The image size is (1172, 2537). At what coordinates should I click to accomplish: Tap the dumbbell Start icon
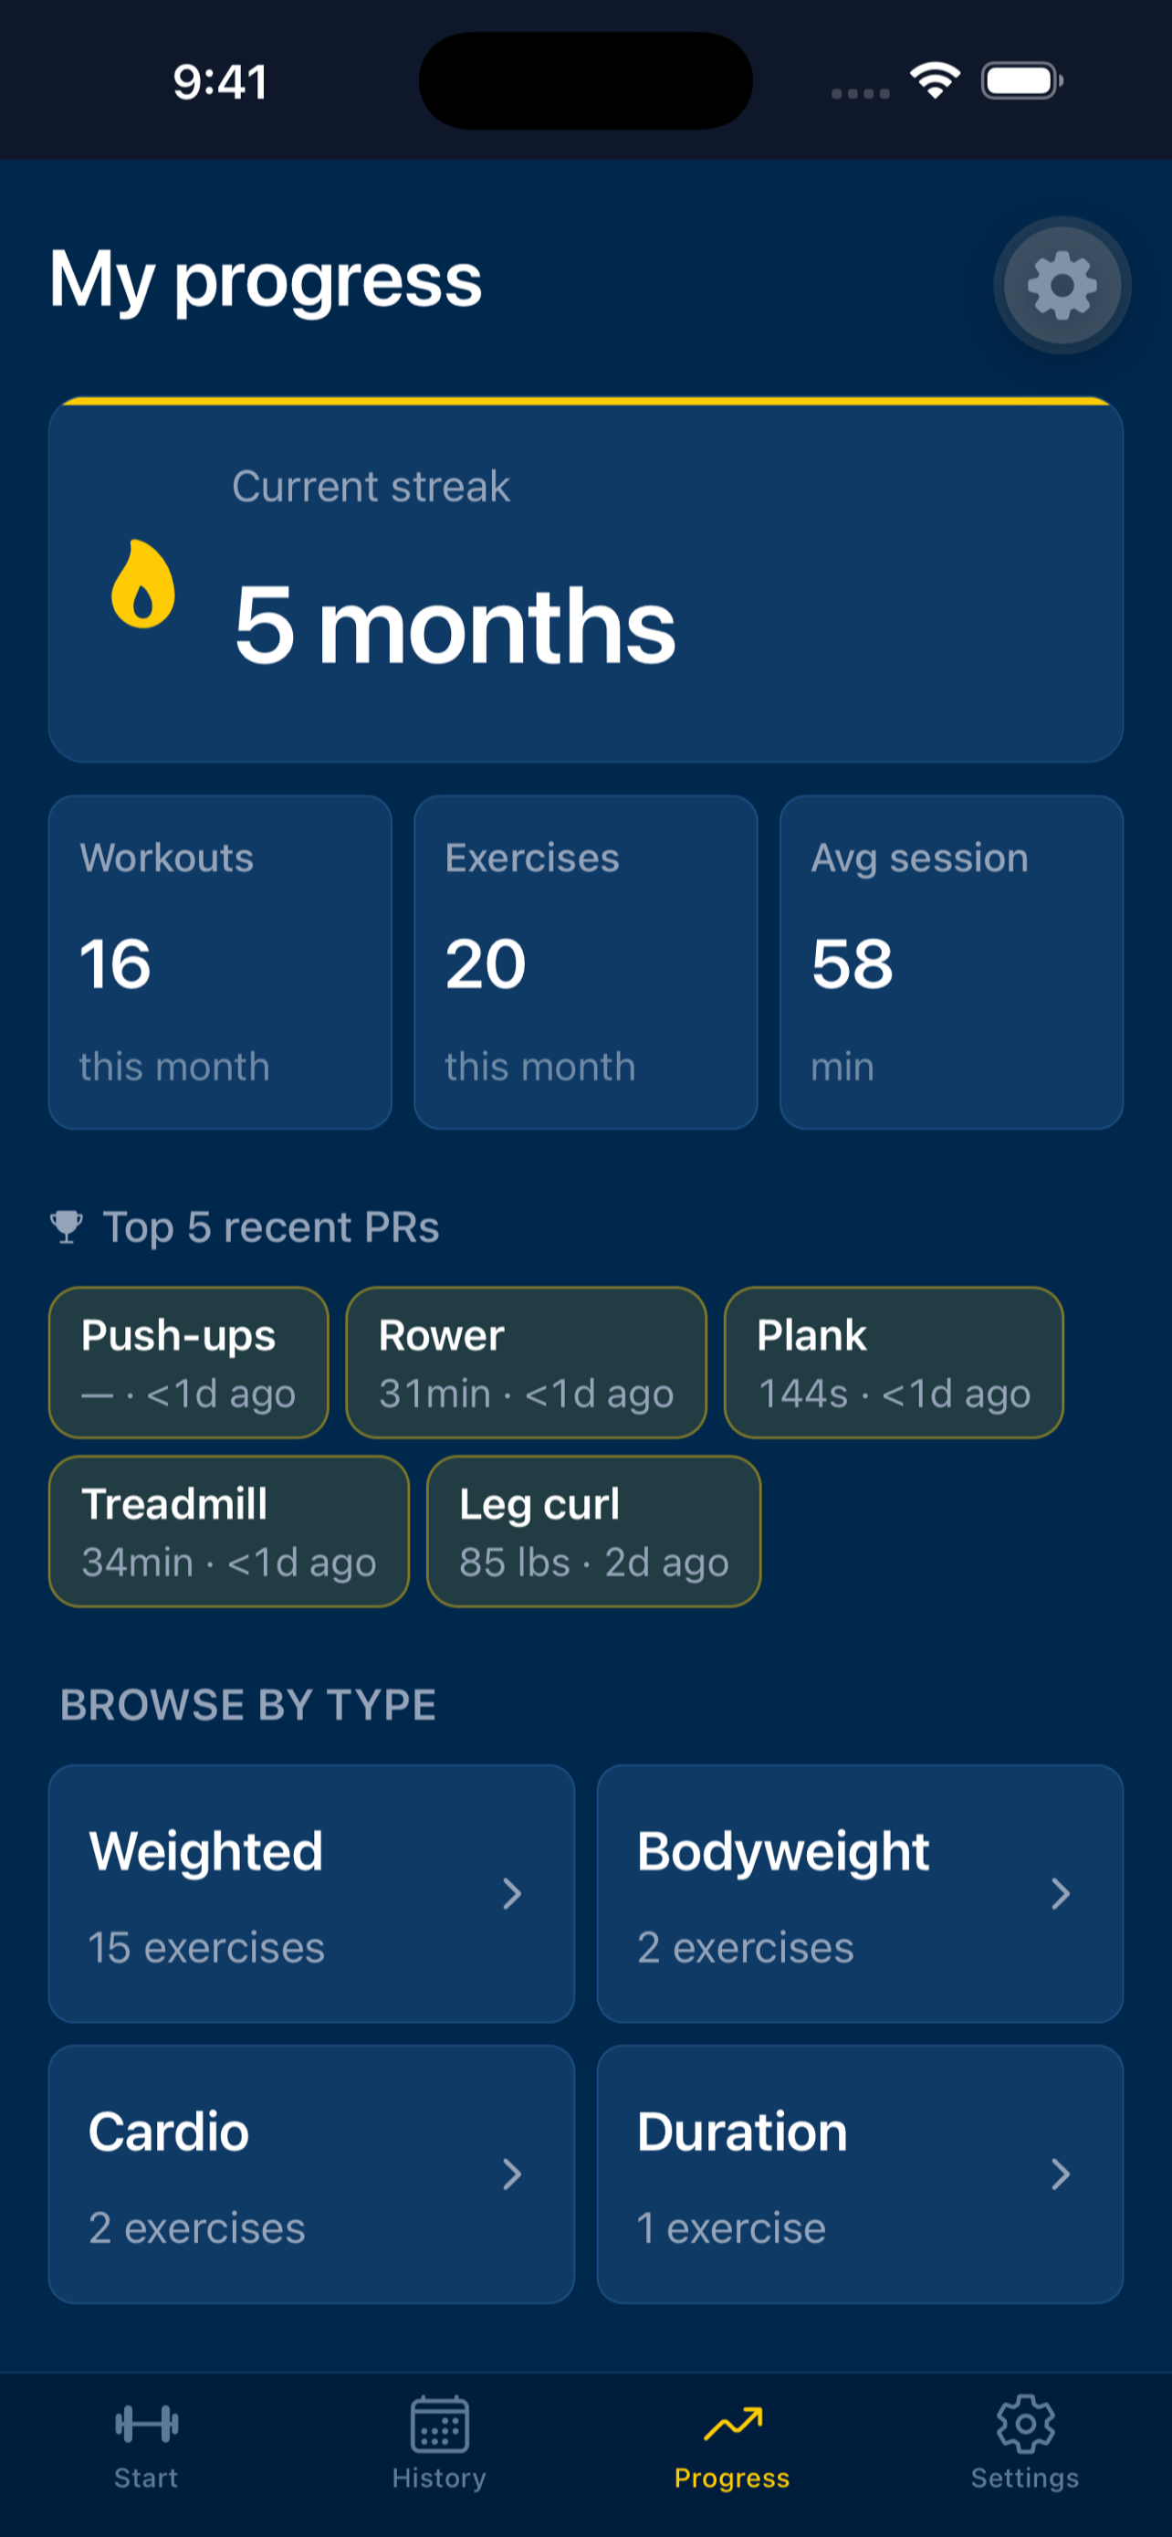click(x=146, y=2424)
